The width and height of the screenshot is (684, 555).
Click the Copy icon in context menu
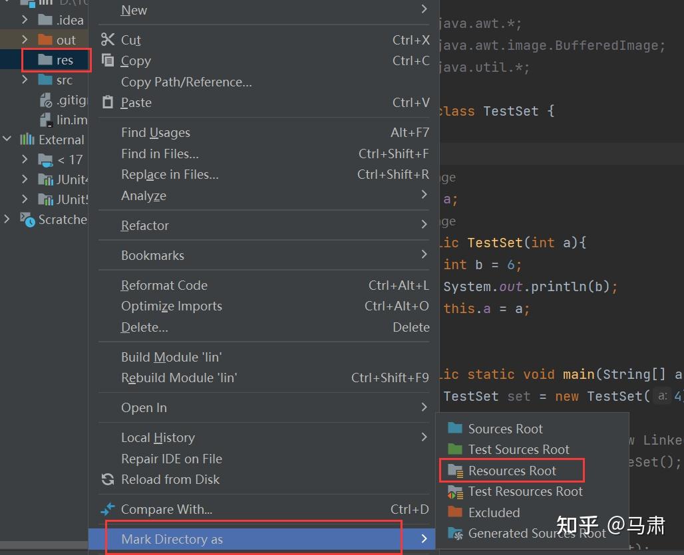(x=108, y=60)
